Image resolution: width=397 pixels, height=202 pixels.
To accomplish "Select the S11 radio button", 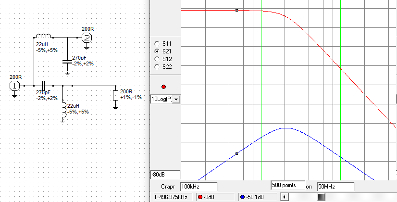I will 157,43.
